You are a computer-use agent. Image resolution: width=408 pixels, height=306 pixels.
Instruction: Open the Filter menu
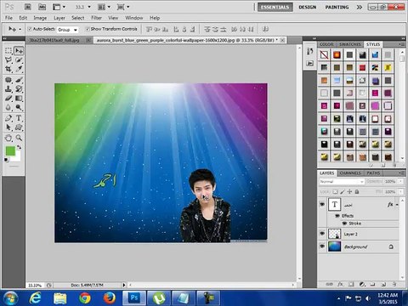(96, 18)
